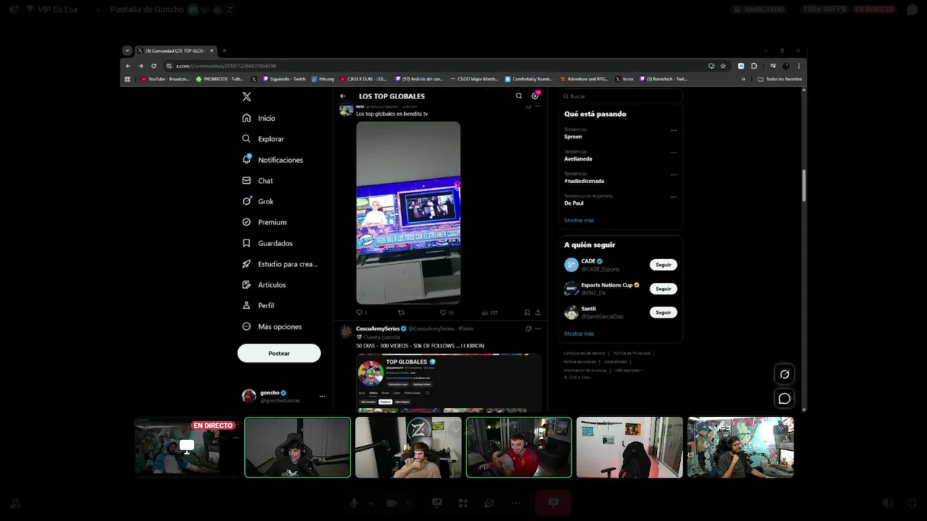927x521 pixels.
Task: Open the Comunidad LOS TOP GLOBALES browser tab
Action: 175,51
